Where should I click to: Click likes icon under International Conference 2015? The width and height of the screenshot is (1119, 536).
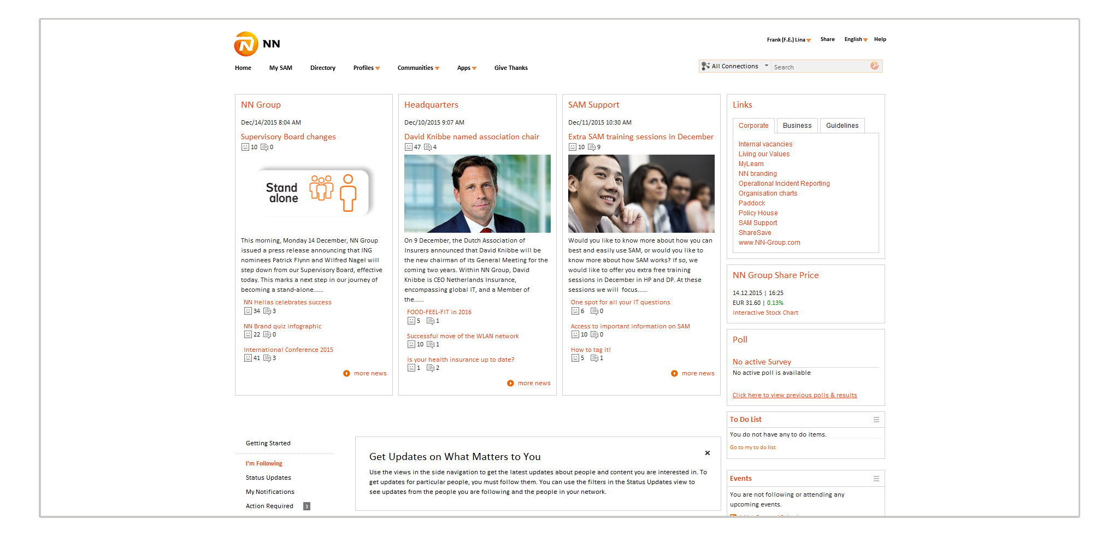pos(248,358)
